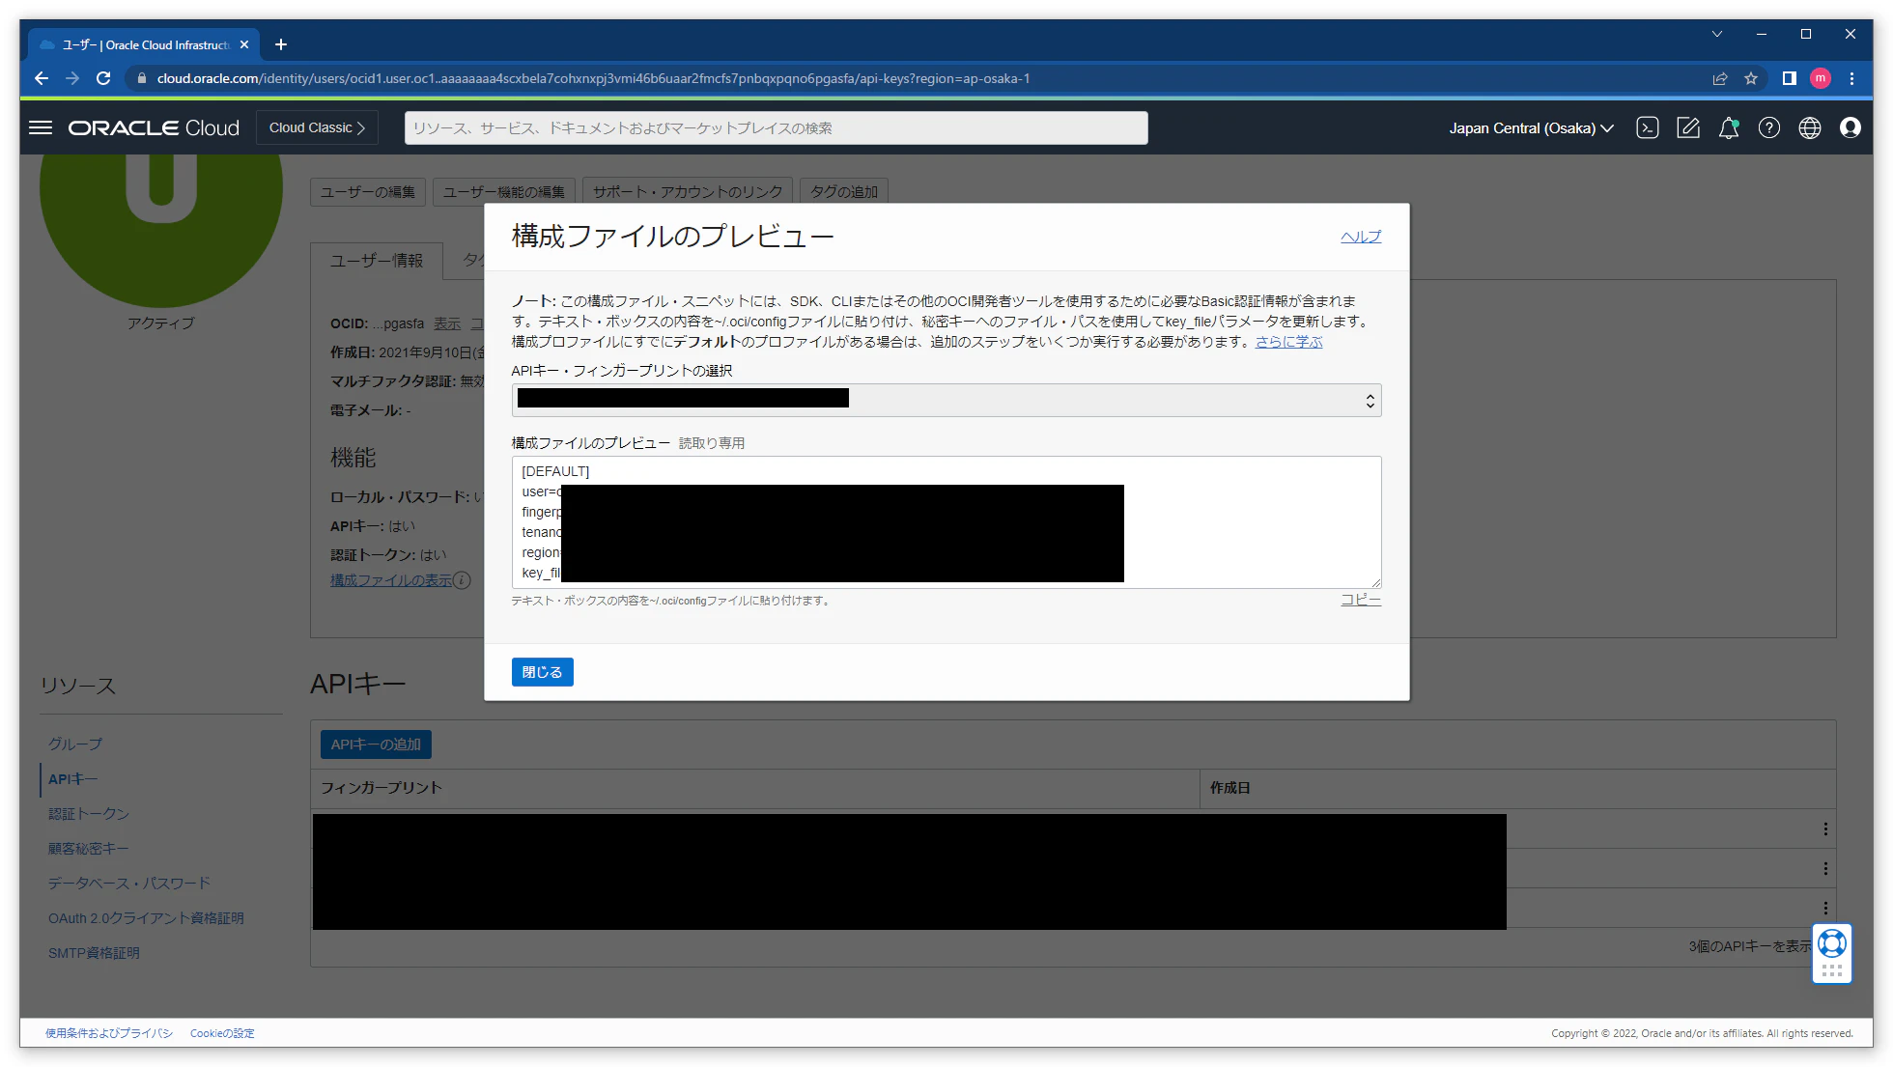
Task: Open the announcements bell icon
Action: (1729, 127)
